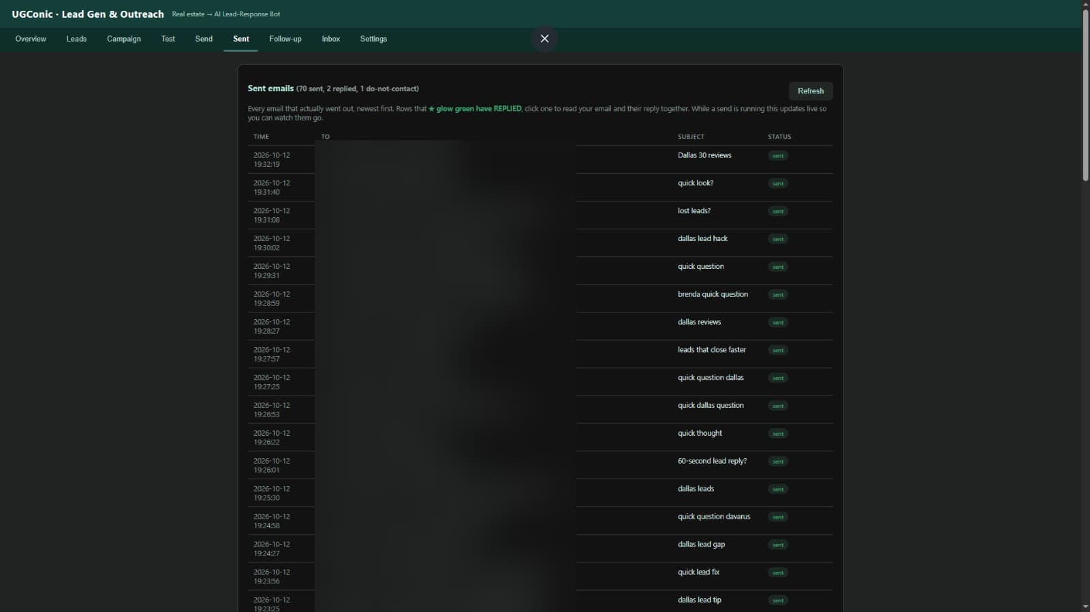
Task: Click the TIME column header
Action: point(261,137)
